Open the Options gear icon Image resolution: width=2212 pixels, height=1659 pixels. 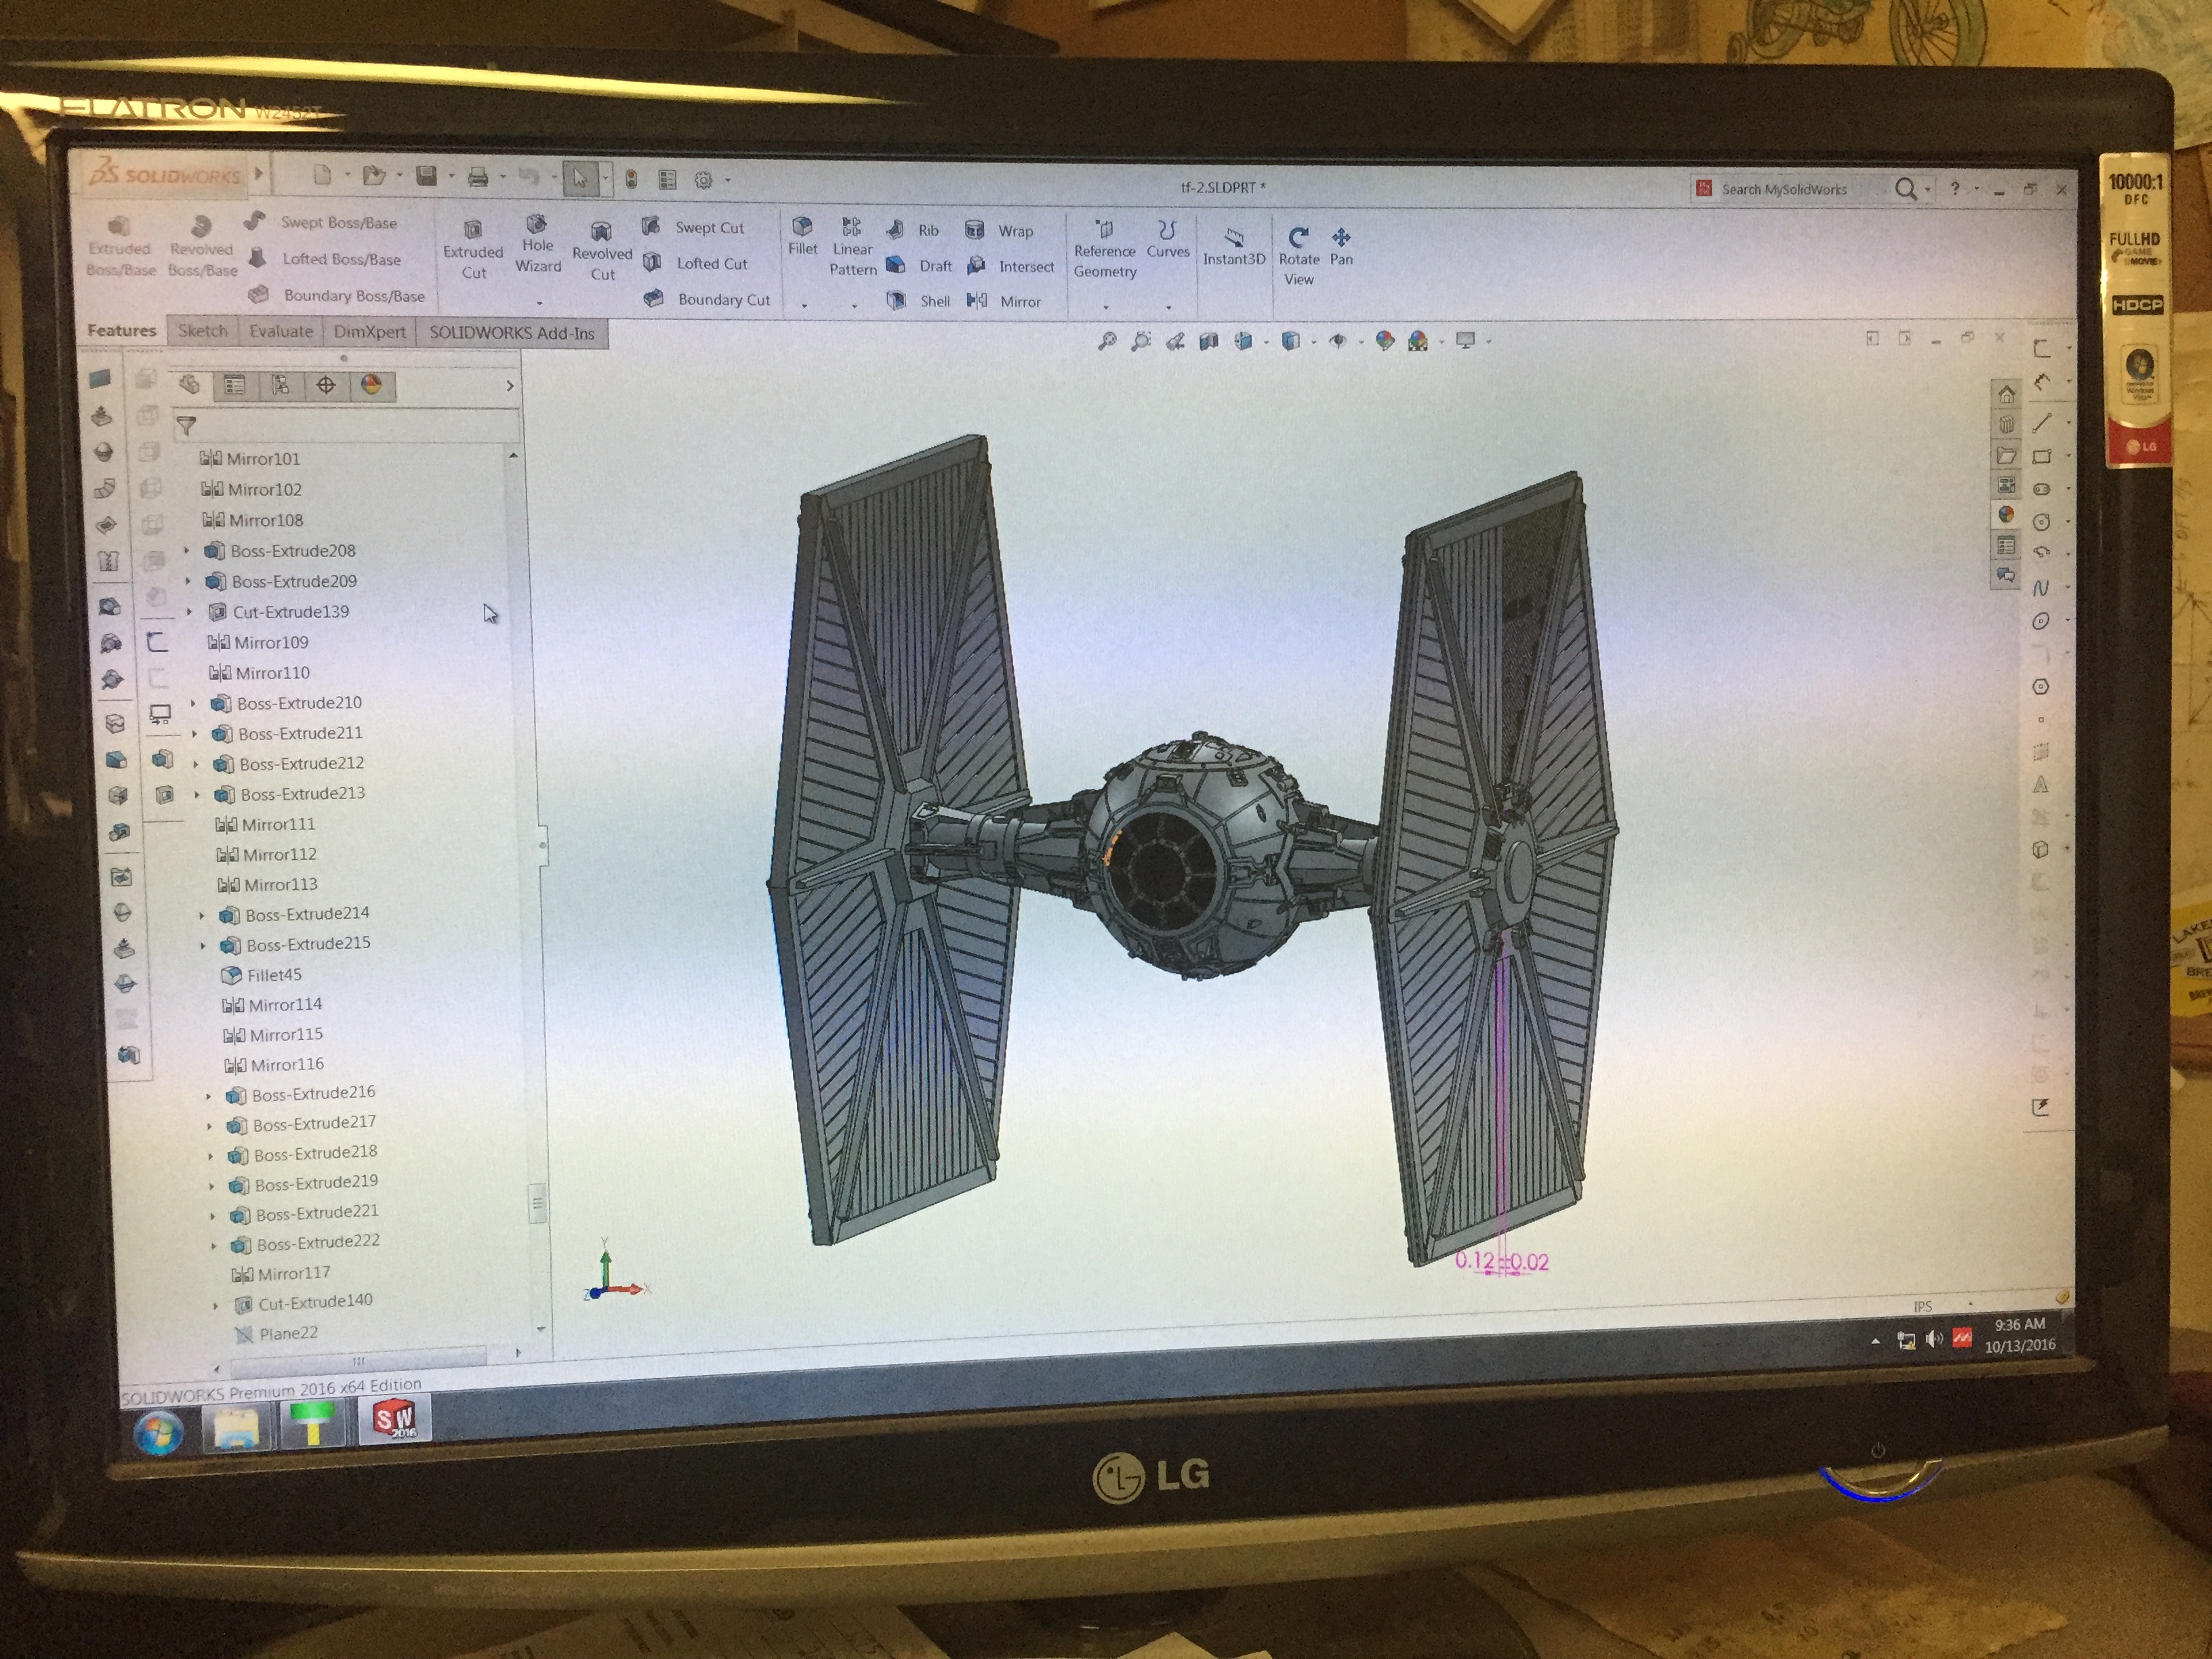pos(704,180)
